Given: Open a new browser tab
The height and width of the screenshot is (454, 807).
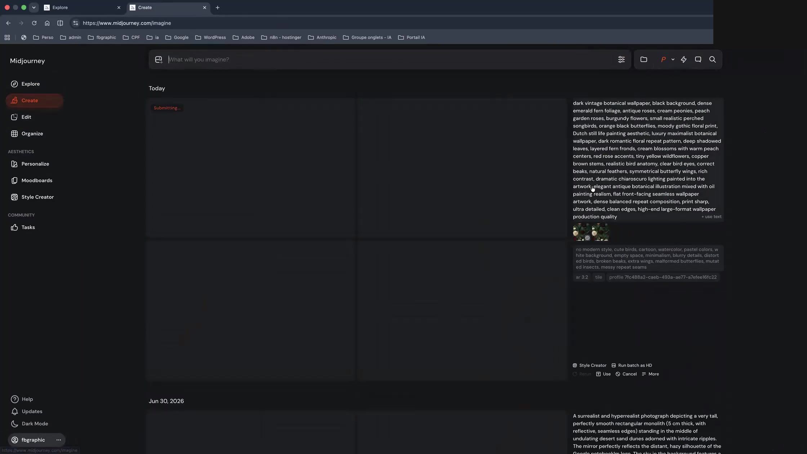Looking at the screenshot, I should [x=217, y=8].
